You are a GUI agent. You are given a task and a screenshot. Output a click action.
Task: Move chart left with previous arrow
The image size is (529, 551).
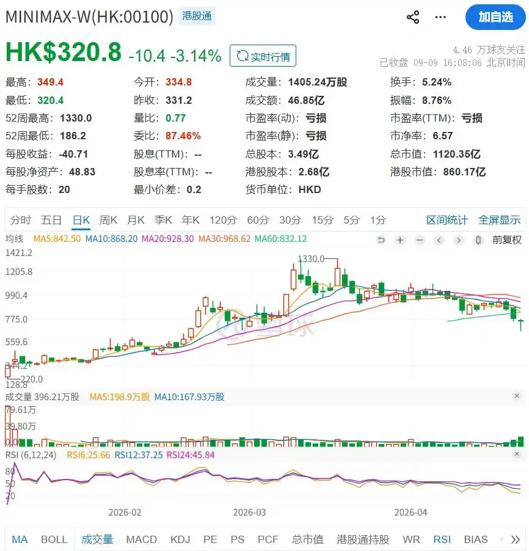click(x=439, y=240)
